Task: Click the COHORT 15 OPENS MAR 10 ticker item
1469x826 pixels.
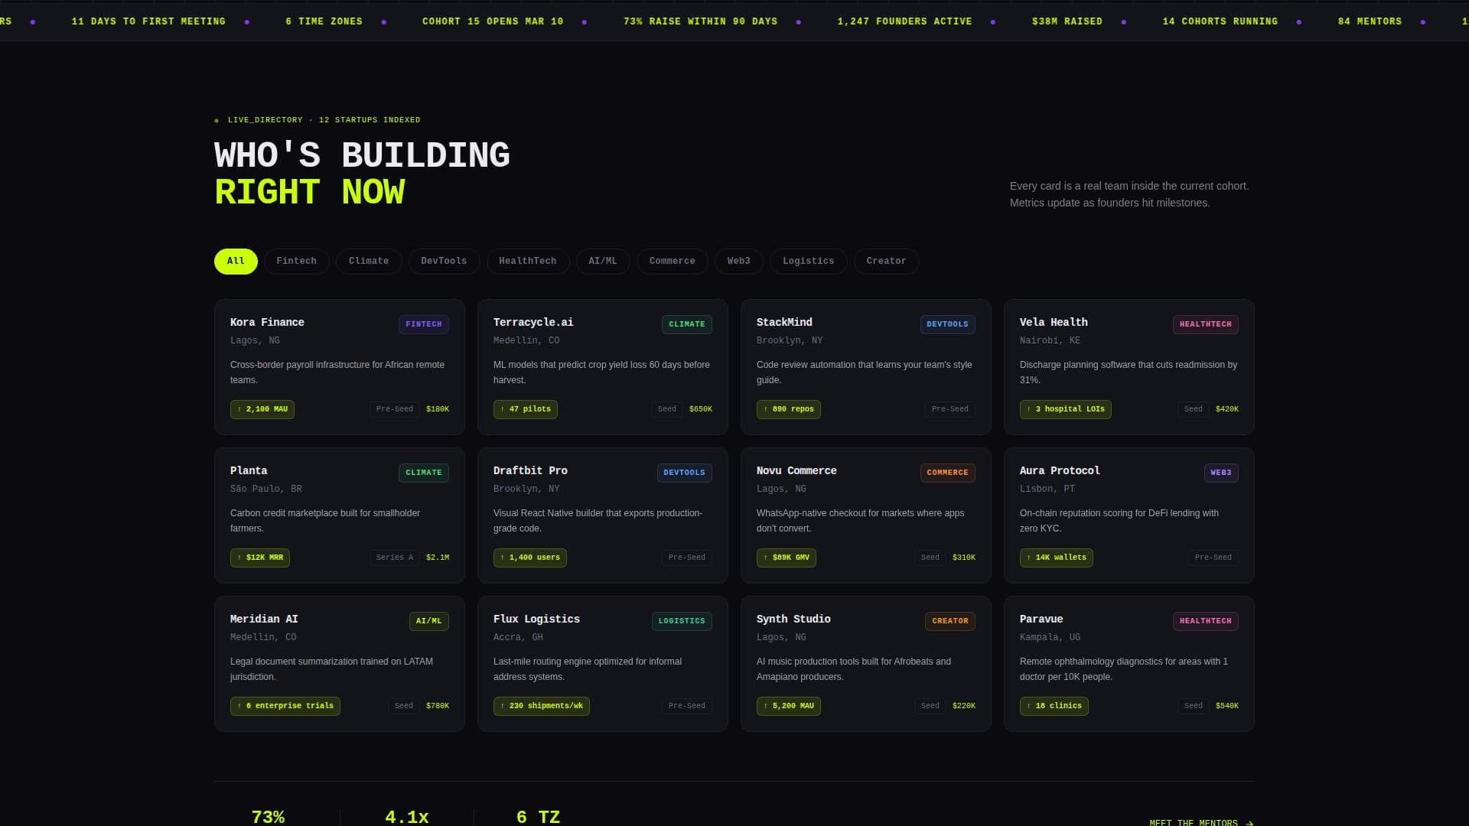Action: 493,21
